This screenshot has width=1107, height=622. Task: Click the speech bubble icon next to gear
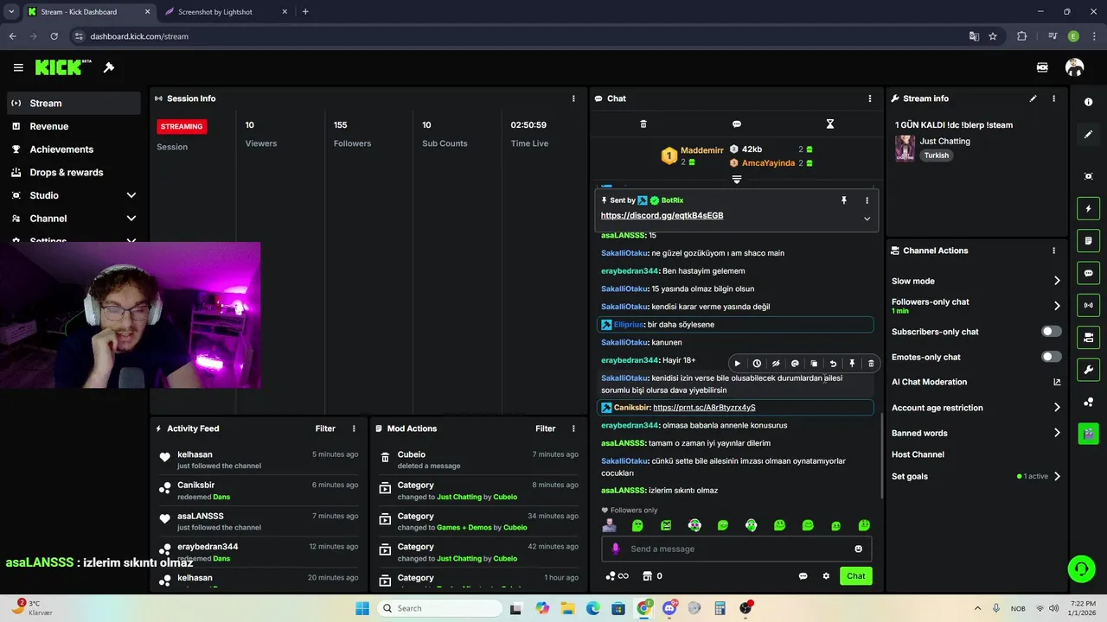(x=803, y=576)
